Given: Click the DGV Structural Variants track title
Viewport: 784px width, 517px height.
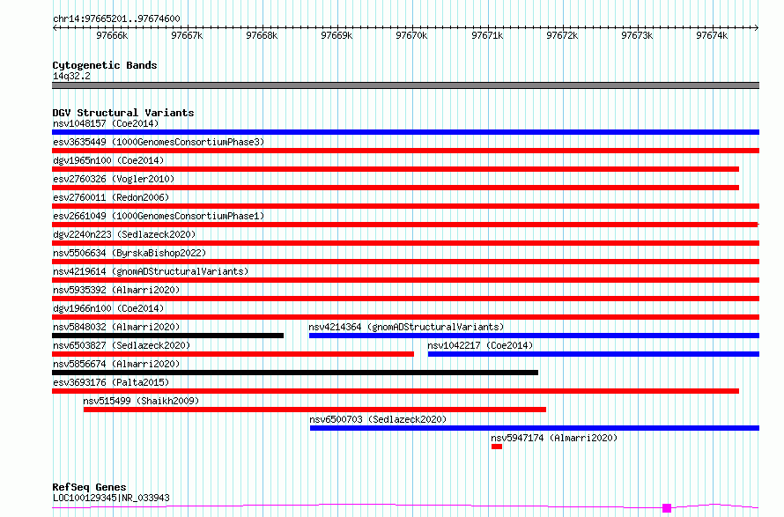Looking at the screenshot, I should pos(123,113).
